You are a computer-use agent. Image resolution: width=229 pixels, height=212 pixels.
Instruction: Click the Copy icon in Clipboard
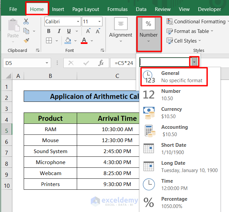point(26,31)
